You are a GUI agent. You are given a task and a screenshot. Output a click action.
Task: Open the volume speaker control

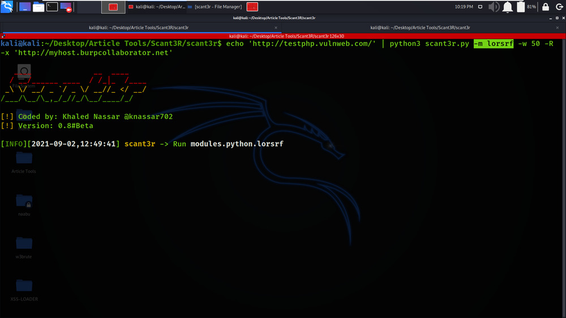pyautogui.click(x=494, y=7)
